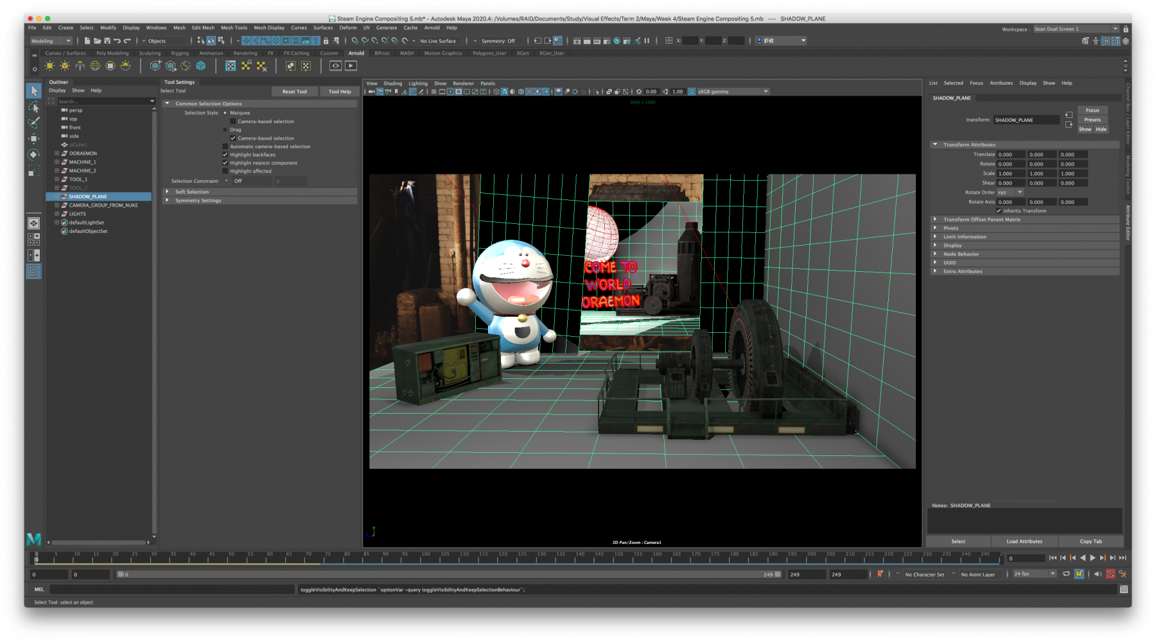This screenshot has width=1156, height=642.
Task: Click the Arnold Area Light shelf icon
Action: coord(50,65)
